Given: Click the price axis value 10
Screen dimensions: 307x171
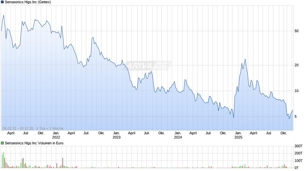Looking at the screenshot, I should (x=297, y=91).
